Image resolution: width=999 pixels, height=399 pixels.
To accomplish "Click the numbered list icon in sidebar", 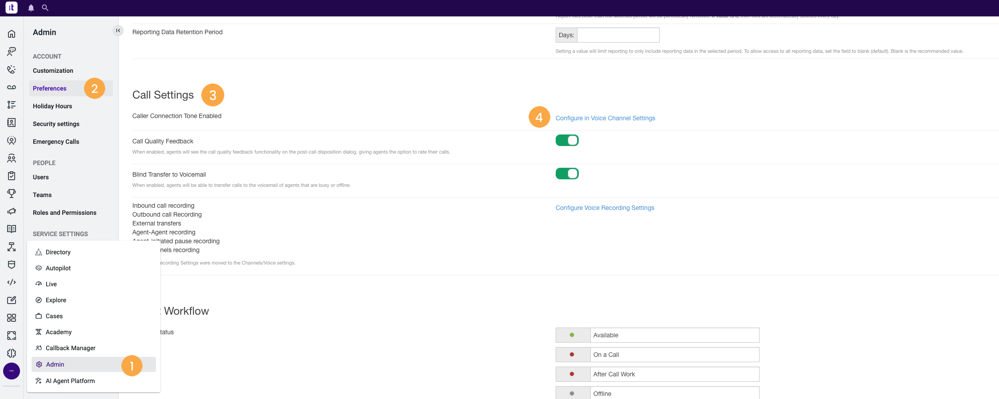I will pos(12,105).
